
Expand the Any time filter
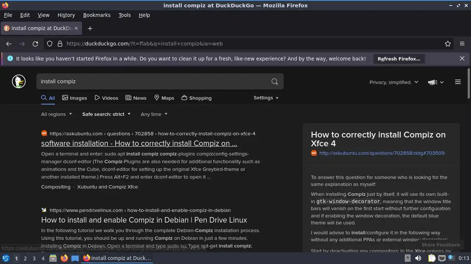(x=154, y=114)
